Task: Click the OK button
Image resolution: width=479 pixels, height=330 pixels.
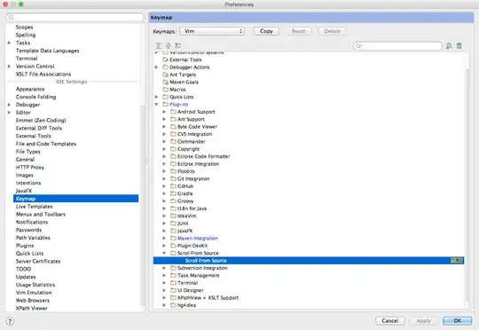Action: click(458, 320)
